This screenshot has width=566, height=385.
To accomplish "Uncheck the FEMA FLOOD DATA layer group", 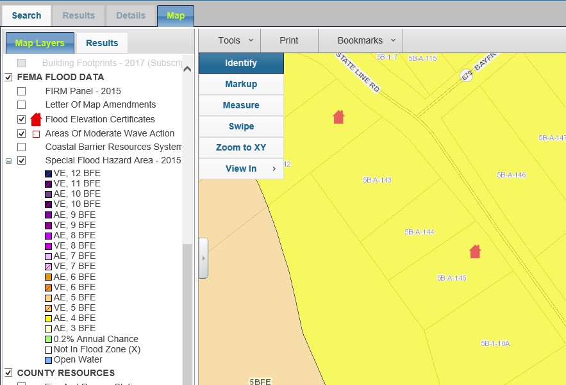I will (8, 77).
